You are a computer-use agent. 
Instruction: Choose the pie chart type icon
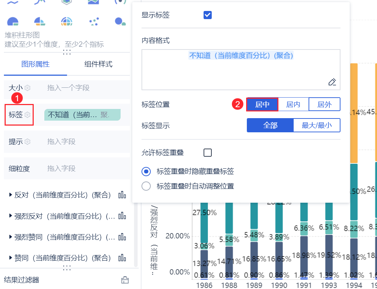point(13,22)
